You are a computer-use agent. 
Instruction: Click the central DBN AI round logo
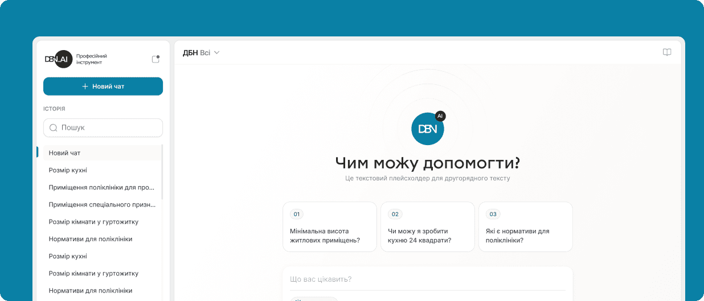pos(428,128)
